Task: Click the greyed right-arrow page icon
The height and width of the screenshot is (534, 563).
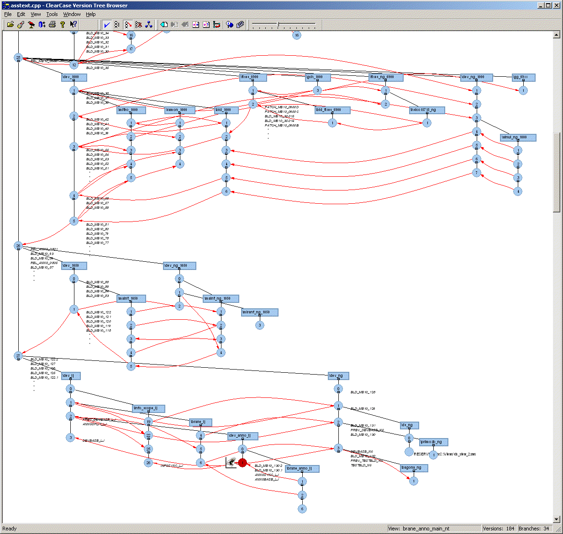Action: click(x=174, y=25)
